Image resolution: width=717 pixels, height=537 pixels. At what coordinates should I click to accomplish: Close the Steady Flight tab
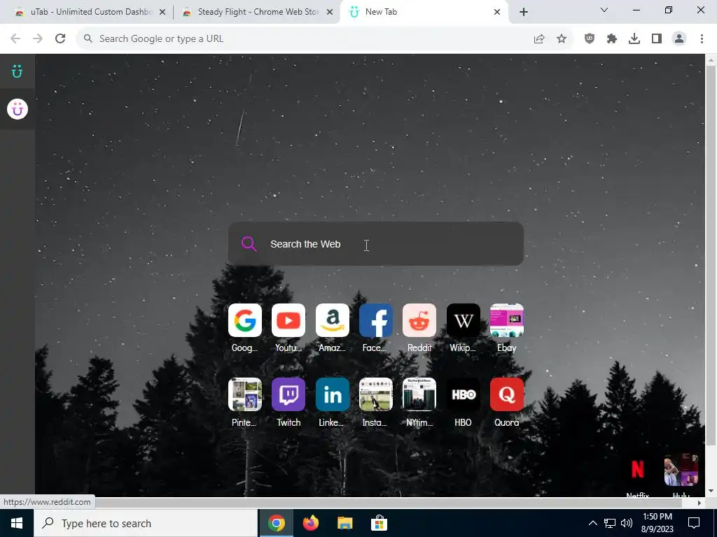pyautogui.click(x=330, y=13)
